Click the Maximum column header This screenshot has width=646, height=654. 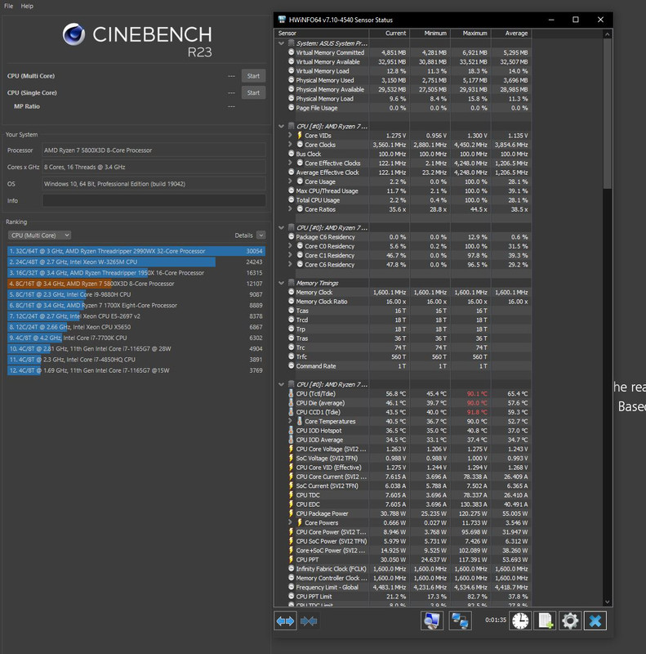(x=470, y=34)
